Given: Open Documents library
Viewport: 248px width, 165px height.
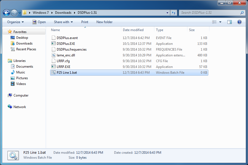Looking at the screenshot, I should [25, 67].
